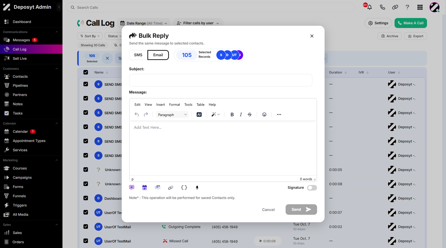
Task: Open Campaigns in the sidebar
Action: (22, 177)
